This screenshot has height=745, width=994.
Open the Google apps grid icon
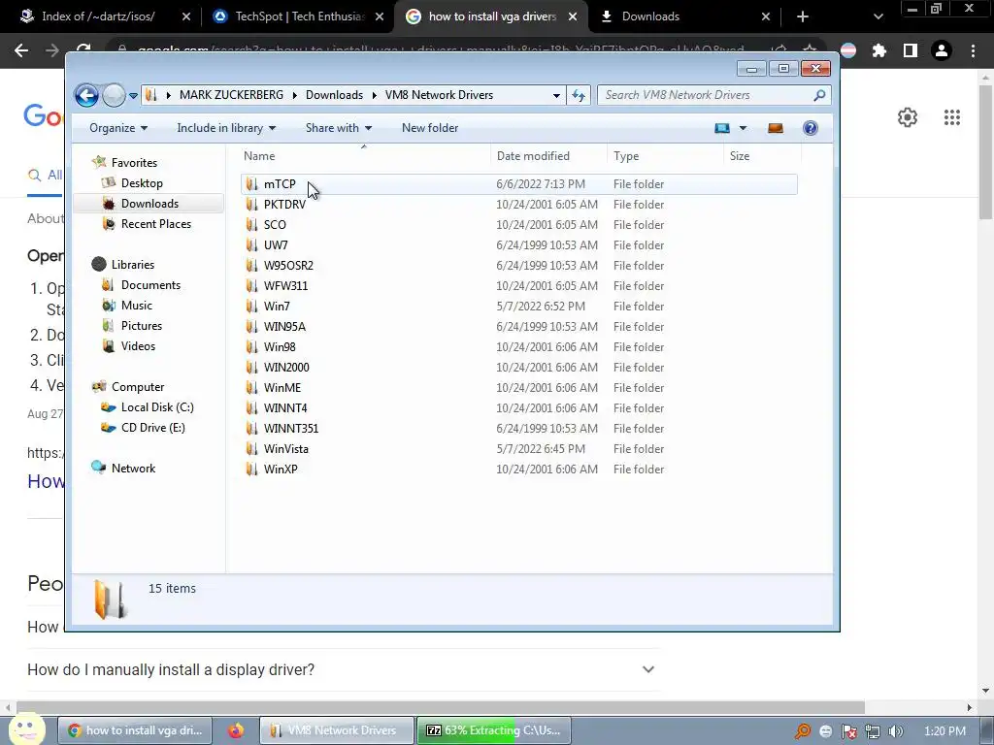tap(951, 117)
